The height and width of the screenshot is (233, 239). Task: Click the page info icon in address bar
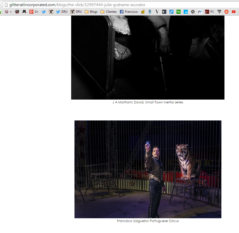coord(6,5)
